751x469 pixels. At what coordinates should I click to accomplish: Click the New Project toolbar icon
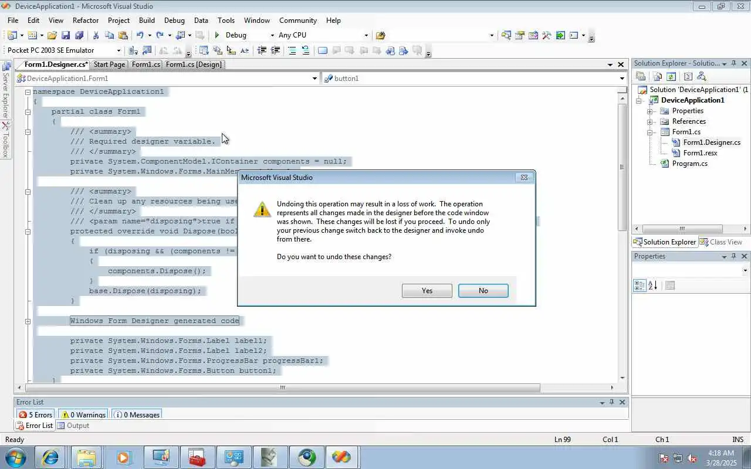click(12, 35)
